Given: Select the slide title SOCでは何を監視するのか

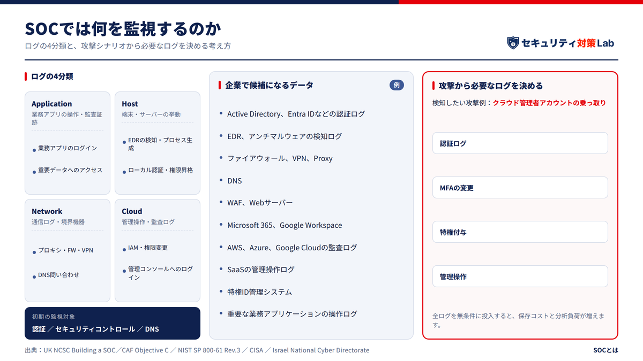Looking at the screenshot, I should pos(123,28).
